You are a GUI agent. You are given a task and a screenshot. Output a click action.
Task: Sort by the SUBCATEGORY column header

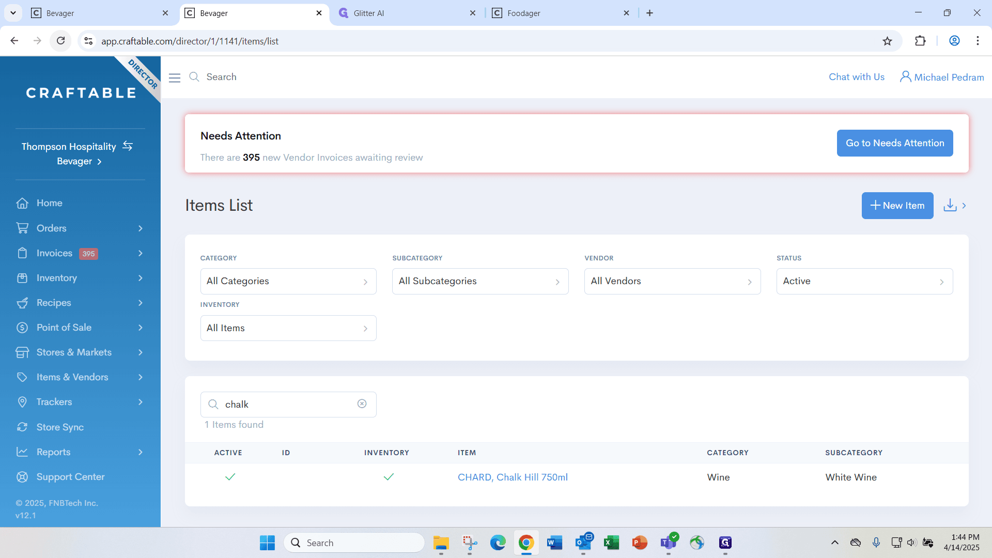[x=854, y=453]
